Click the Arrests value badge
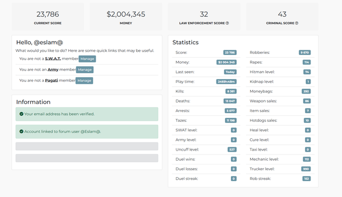Viewport: 342px width, 197px height. click(x=231, y=111)
